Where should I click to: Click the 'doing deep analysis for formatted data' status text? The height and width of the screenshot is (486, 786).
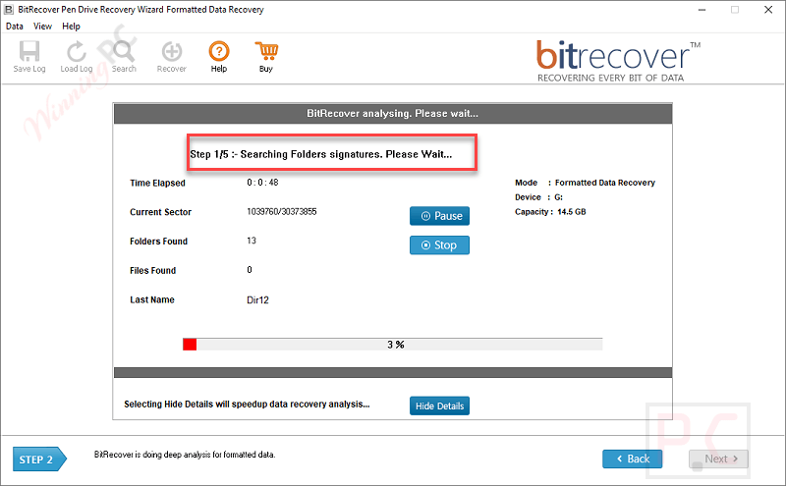coord(185,455)
